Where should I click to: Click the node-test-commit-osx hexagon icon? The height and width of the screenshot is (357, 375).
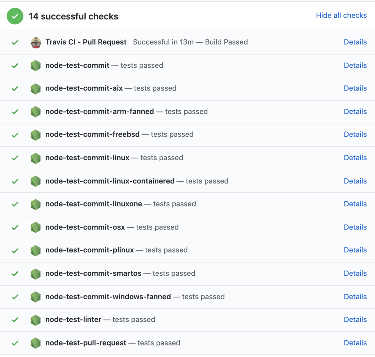pyautogui.click(x=36, y=227)
